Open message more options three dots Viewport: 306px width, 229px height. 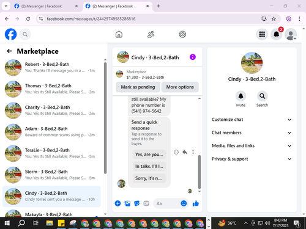pyautogui.click(x=193, y=152)
